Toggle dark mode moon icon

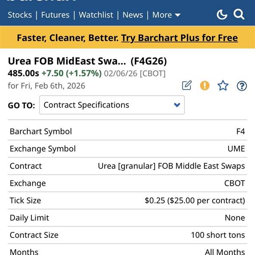click(x=222, y=15)
